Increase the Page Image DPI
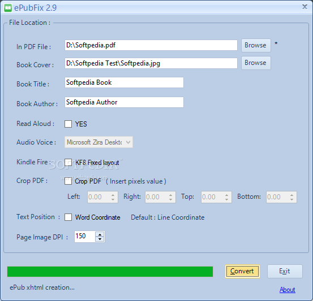Image resolution: width=313 pixels, height=301 pixels. click(x=100, y=234)
